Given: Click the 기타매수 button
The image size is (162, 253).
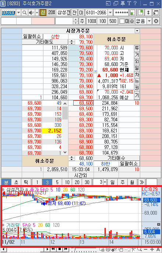Looking at the screenshot, I should point(117,158).
